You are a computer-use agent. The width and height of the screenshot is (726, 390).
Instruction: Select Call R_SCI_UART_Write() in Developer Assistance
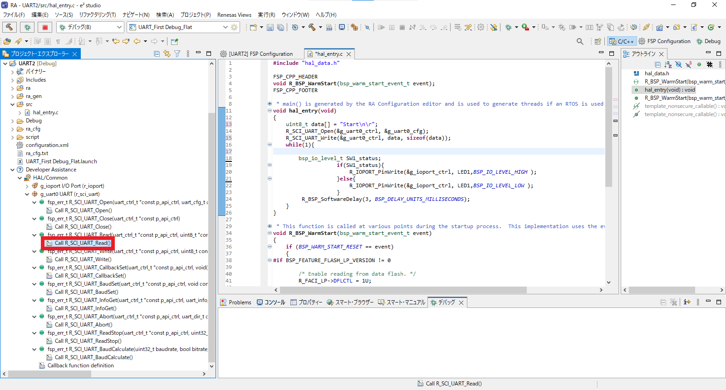click(x=83, y=259)
